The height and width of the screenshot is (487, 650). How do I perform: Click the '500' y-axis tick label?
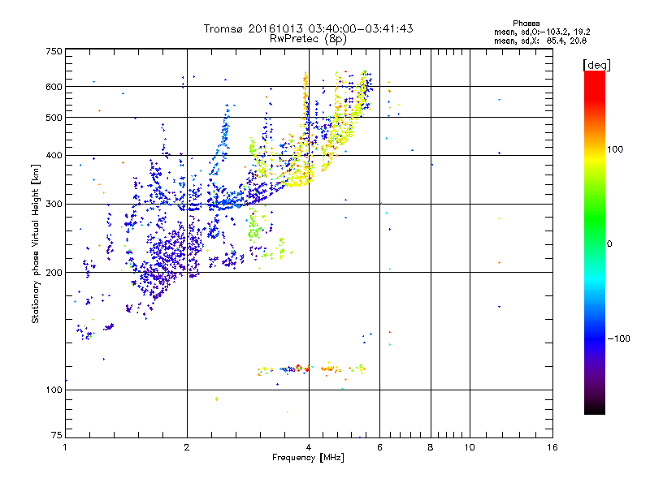[54, 118]
